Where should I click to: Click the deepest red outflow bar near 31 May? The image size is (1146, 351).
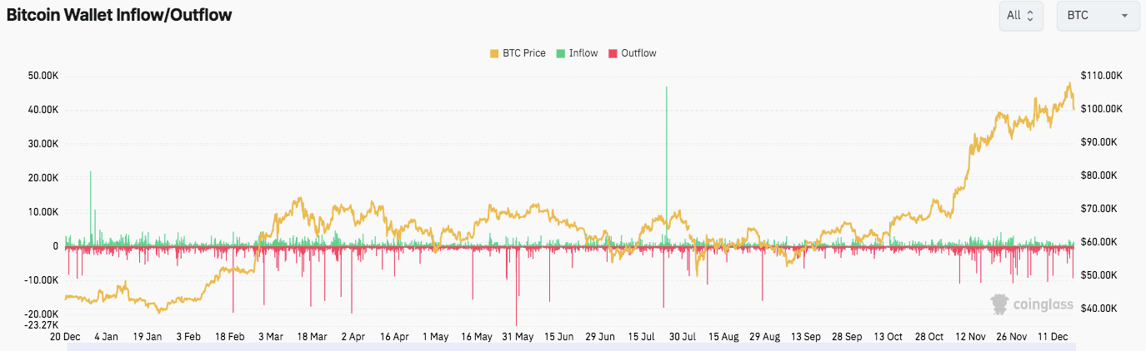517,286
